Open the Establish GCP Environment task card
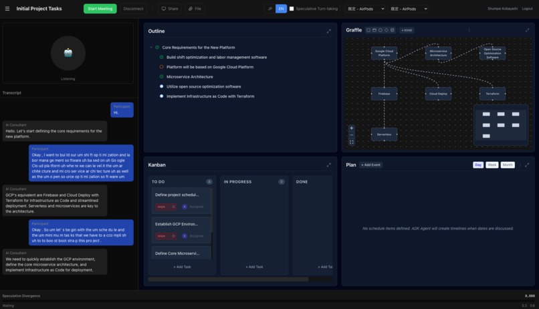Image resolution: width=539 pixels, height=309 pixels. [x=181, y=230]
